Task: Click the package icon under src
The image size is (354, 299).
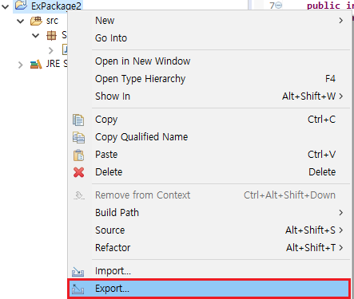Action: click(51, 35)
